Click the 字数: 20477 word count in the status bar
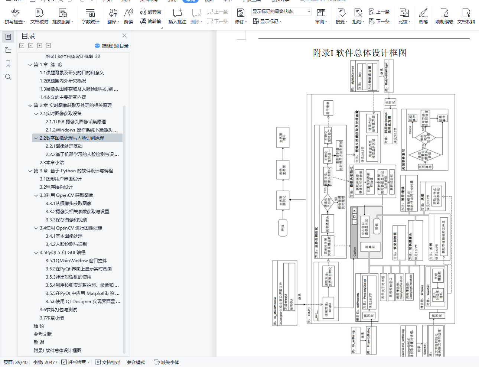 45,362
